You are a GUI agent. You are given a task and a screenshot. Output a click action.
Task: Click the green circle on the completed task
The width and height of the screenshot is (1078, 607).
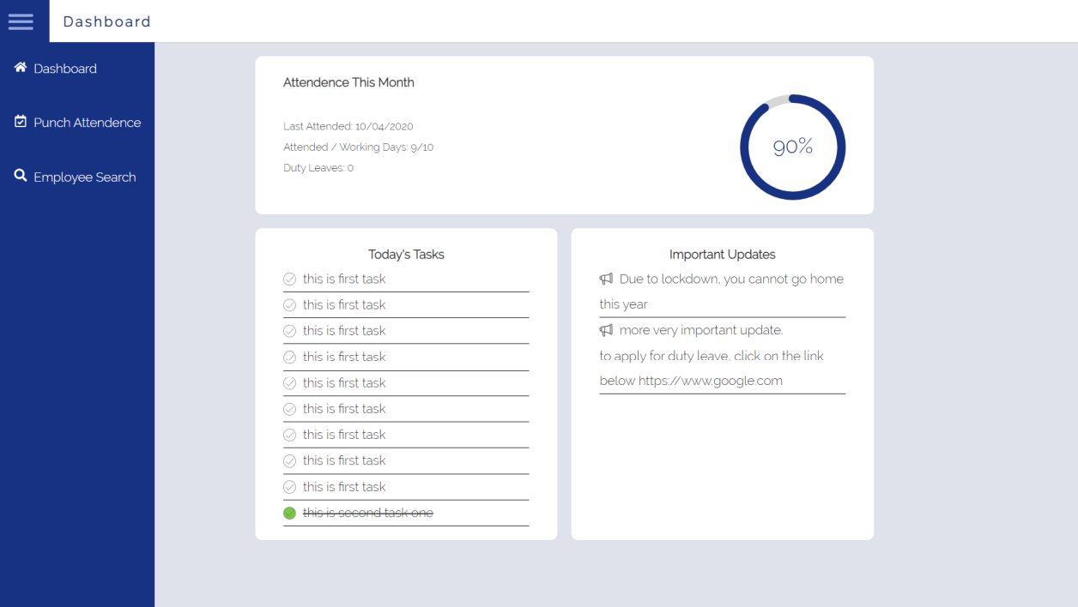[289, 512]
